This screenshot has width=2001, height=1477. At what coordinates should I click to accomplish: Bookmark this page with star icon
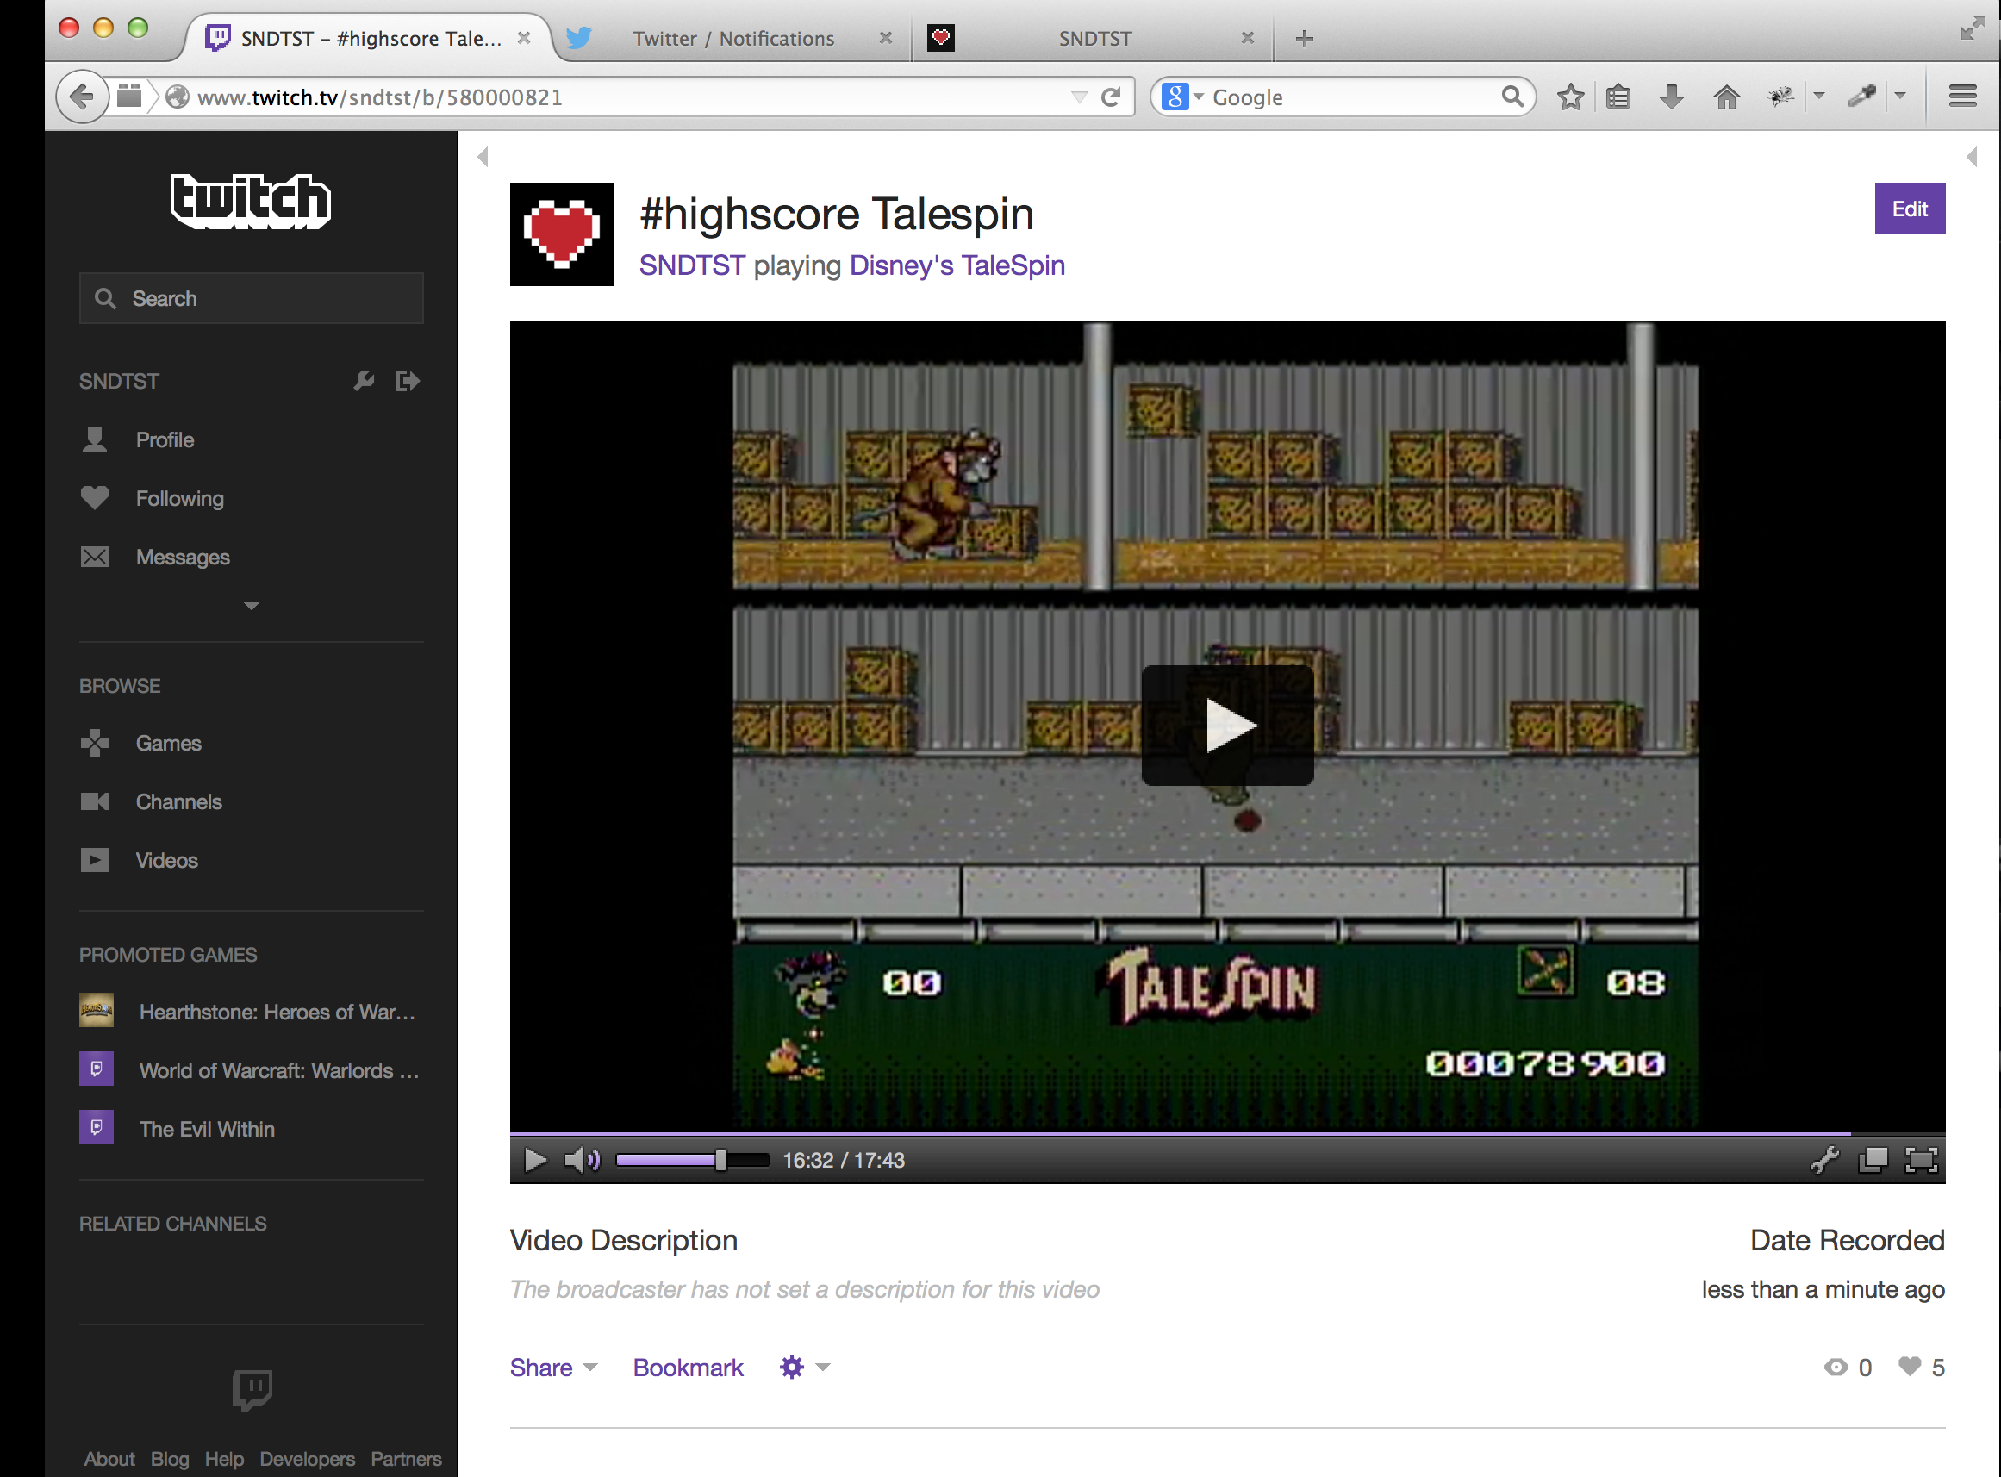(1570, 97)
